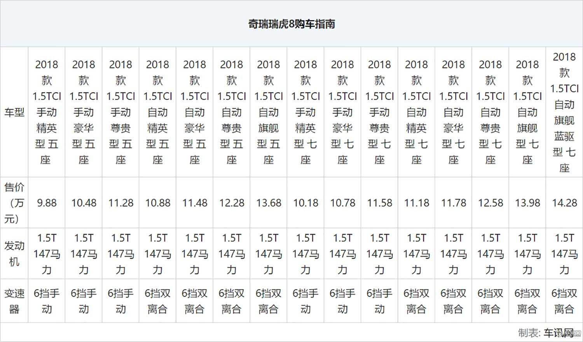The width and height of the screenshot is (583, 342).
Task: Click the 6挡双离合 cell under price 11.18
Action: (417, 301)
